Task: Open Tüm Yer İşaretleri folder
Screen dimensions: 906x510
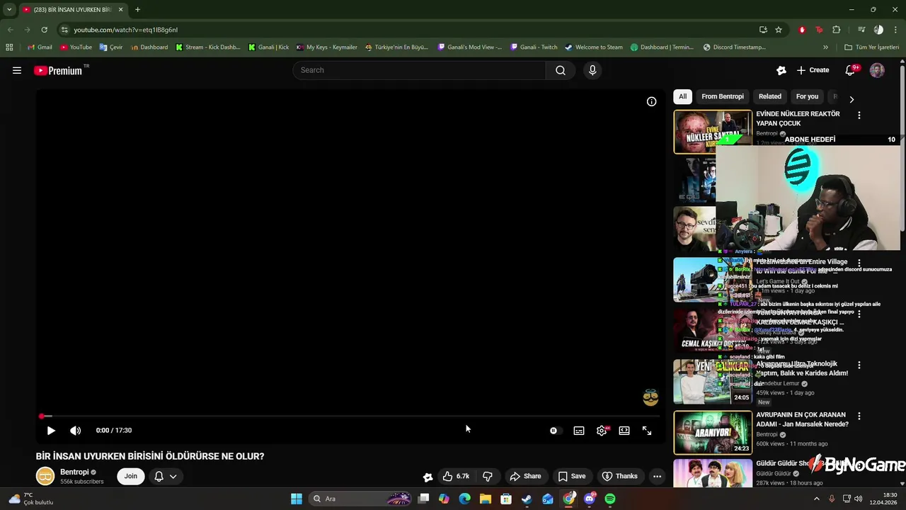Action: 871,47
